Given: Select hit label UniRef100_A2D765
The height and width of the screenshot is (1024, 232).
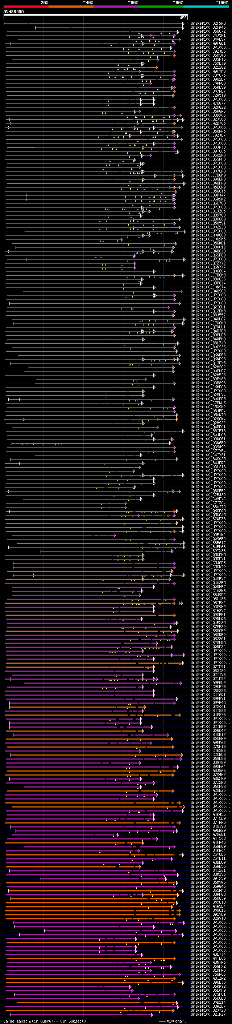Looking at the screenshot, I should [208, 123].
